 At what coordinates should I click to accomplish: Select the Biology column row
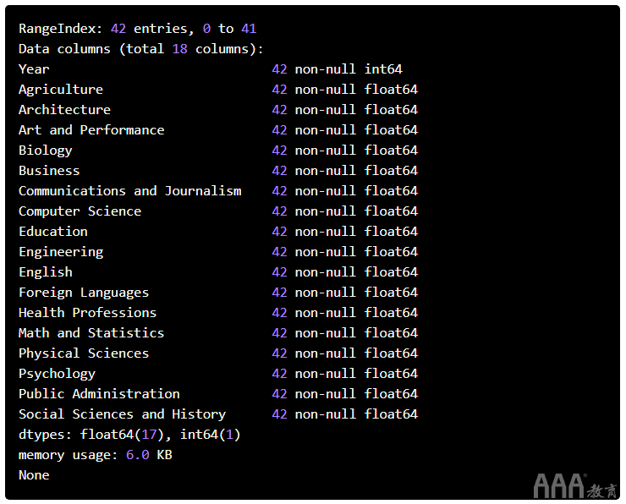click(218, 151)
